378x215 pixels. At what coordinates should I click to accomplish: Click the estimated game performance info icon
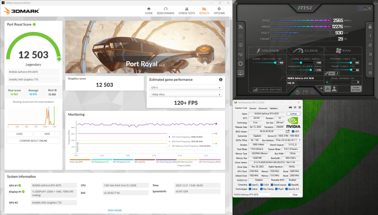220,79
